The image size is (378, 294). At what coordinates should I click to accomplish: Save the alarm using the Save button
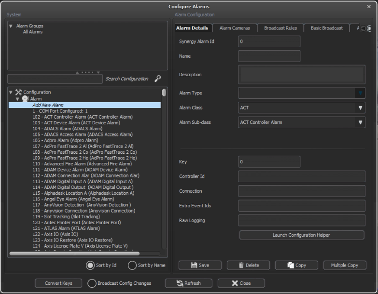pos(200,265)
